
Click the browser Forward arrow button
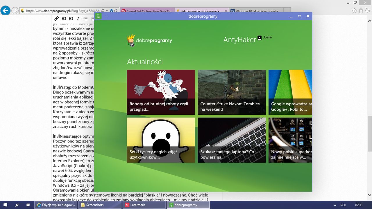[x=15, y=11]
